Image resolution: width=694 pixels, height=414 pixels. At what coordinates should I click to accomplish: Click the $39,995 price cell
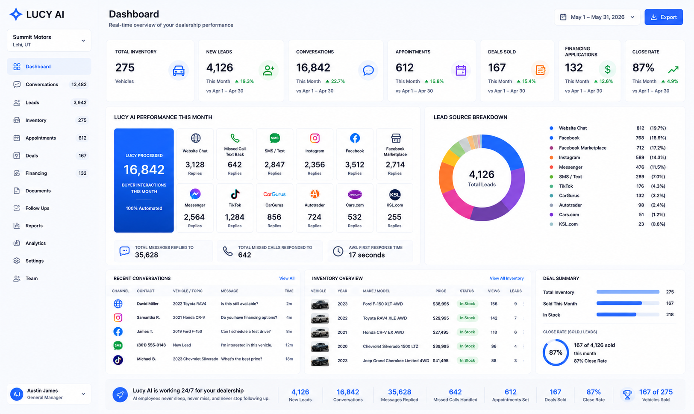click(x=441, y=346)
